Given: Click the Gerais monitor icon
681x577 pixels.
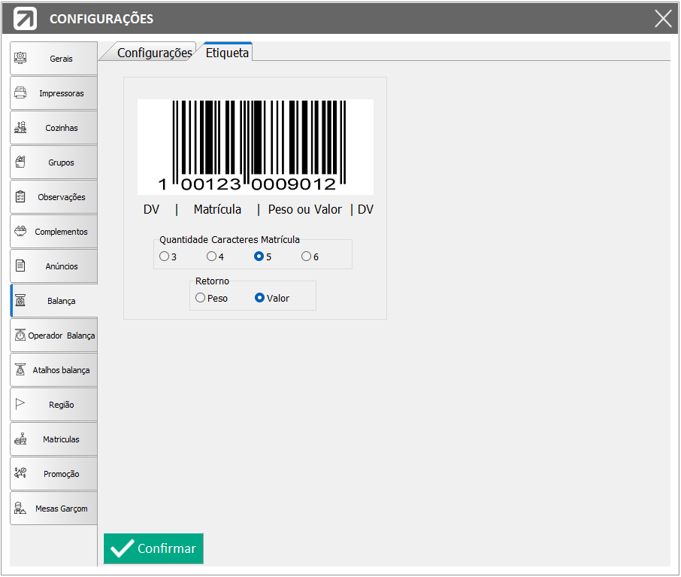Looking at the screenshot, I should tap(20, 58).
